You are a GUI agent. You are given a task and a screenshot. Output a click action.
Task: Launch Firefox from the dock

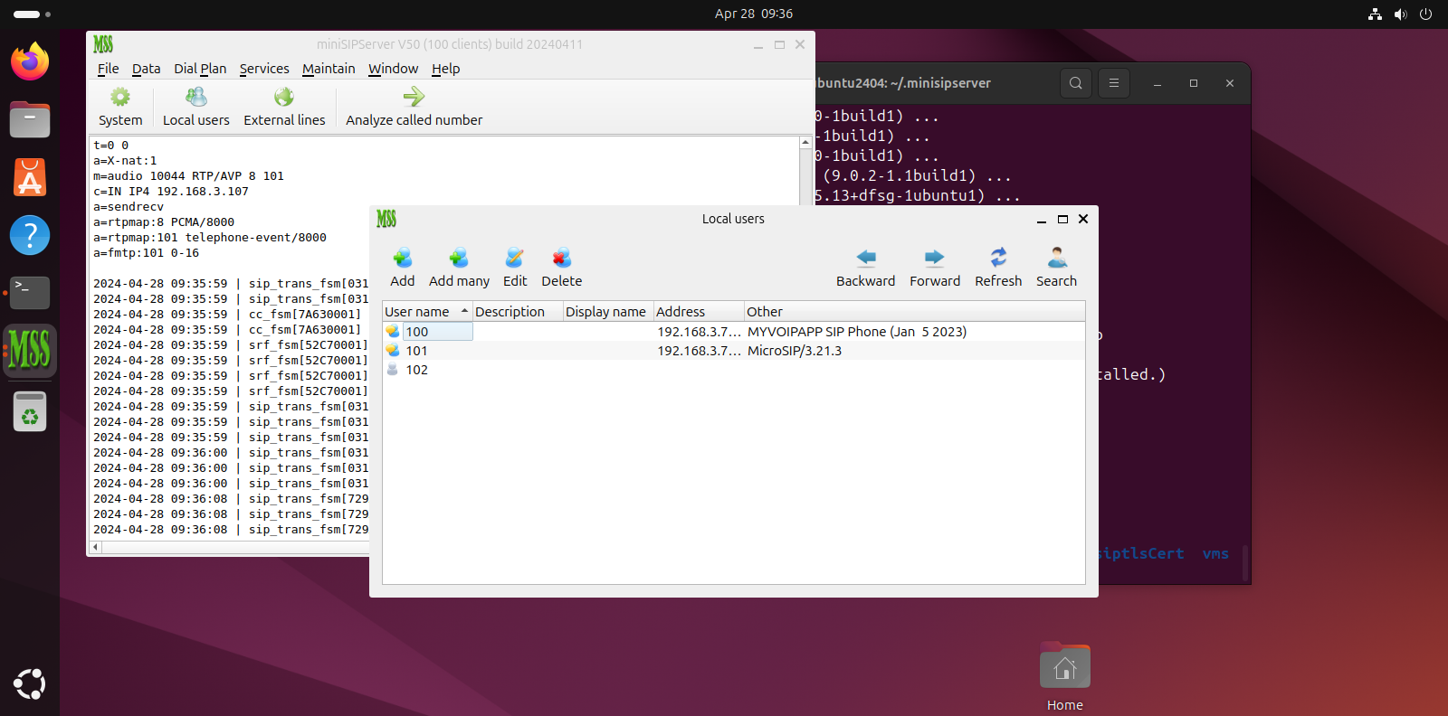(30, 61)
